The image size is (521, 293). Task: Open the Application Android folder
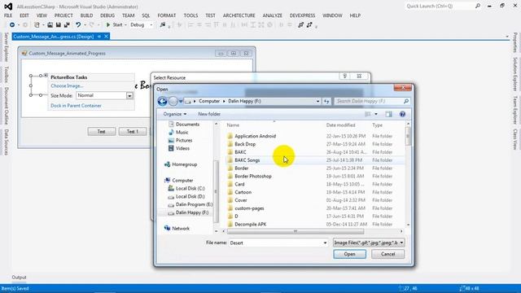(255, 136)
